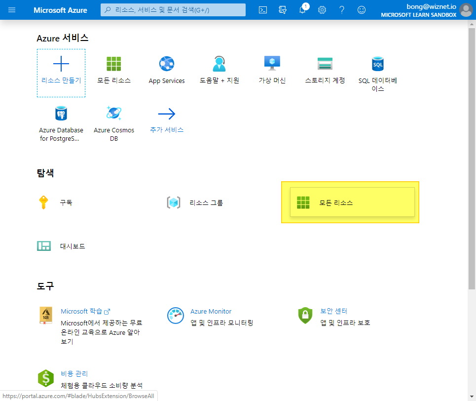The height and width of the screenshot is (401, 476).
Task: Open portal settings gear
Action: coord(322,10)
